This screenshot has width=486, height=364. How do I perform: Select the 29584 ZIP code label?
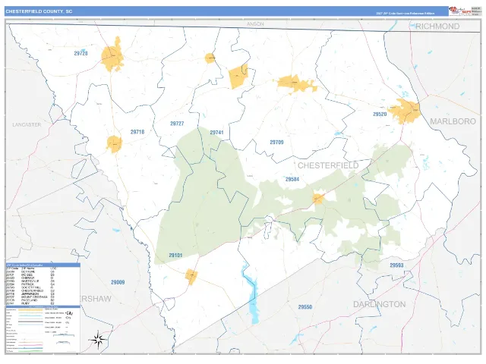coord(292,179)
